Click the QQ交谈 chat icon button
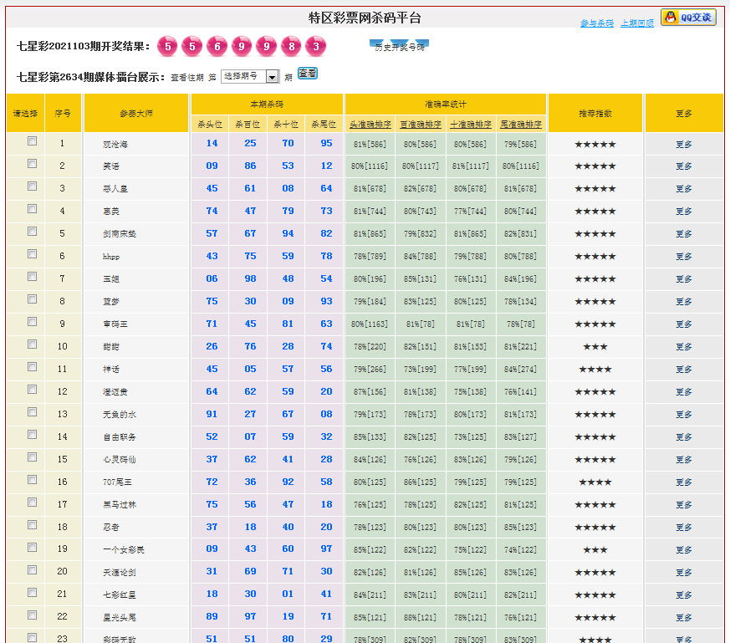Viewport: 730px width, 643px height. tap(688, 18)
